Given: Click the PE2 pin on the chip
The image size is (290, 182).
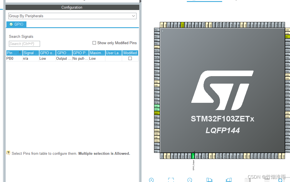Looking at the screenshot, I should click(157, 30).
